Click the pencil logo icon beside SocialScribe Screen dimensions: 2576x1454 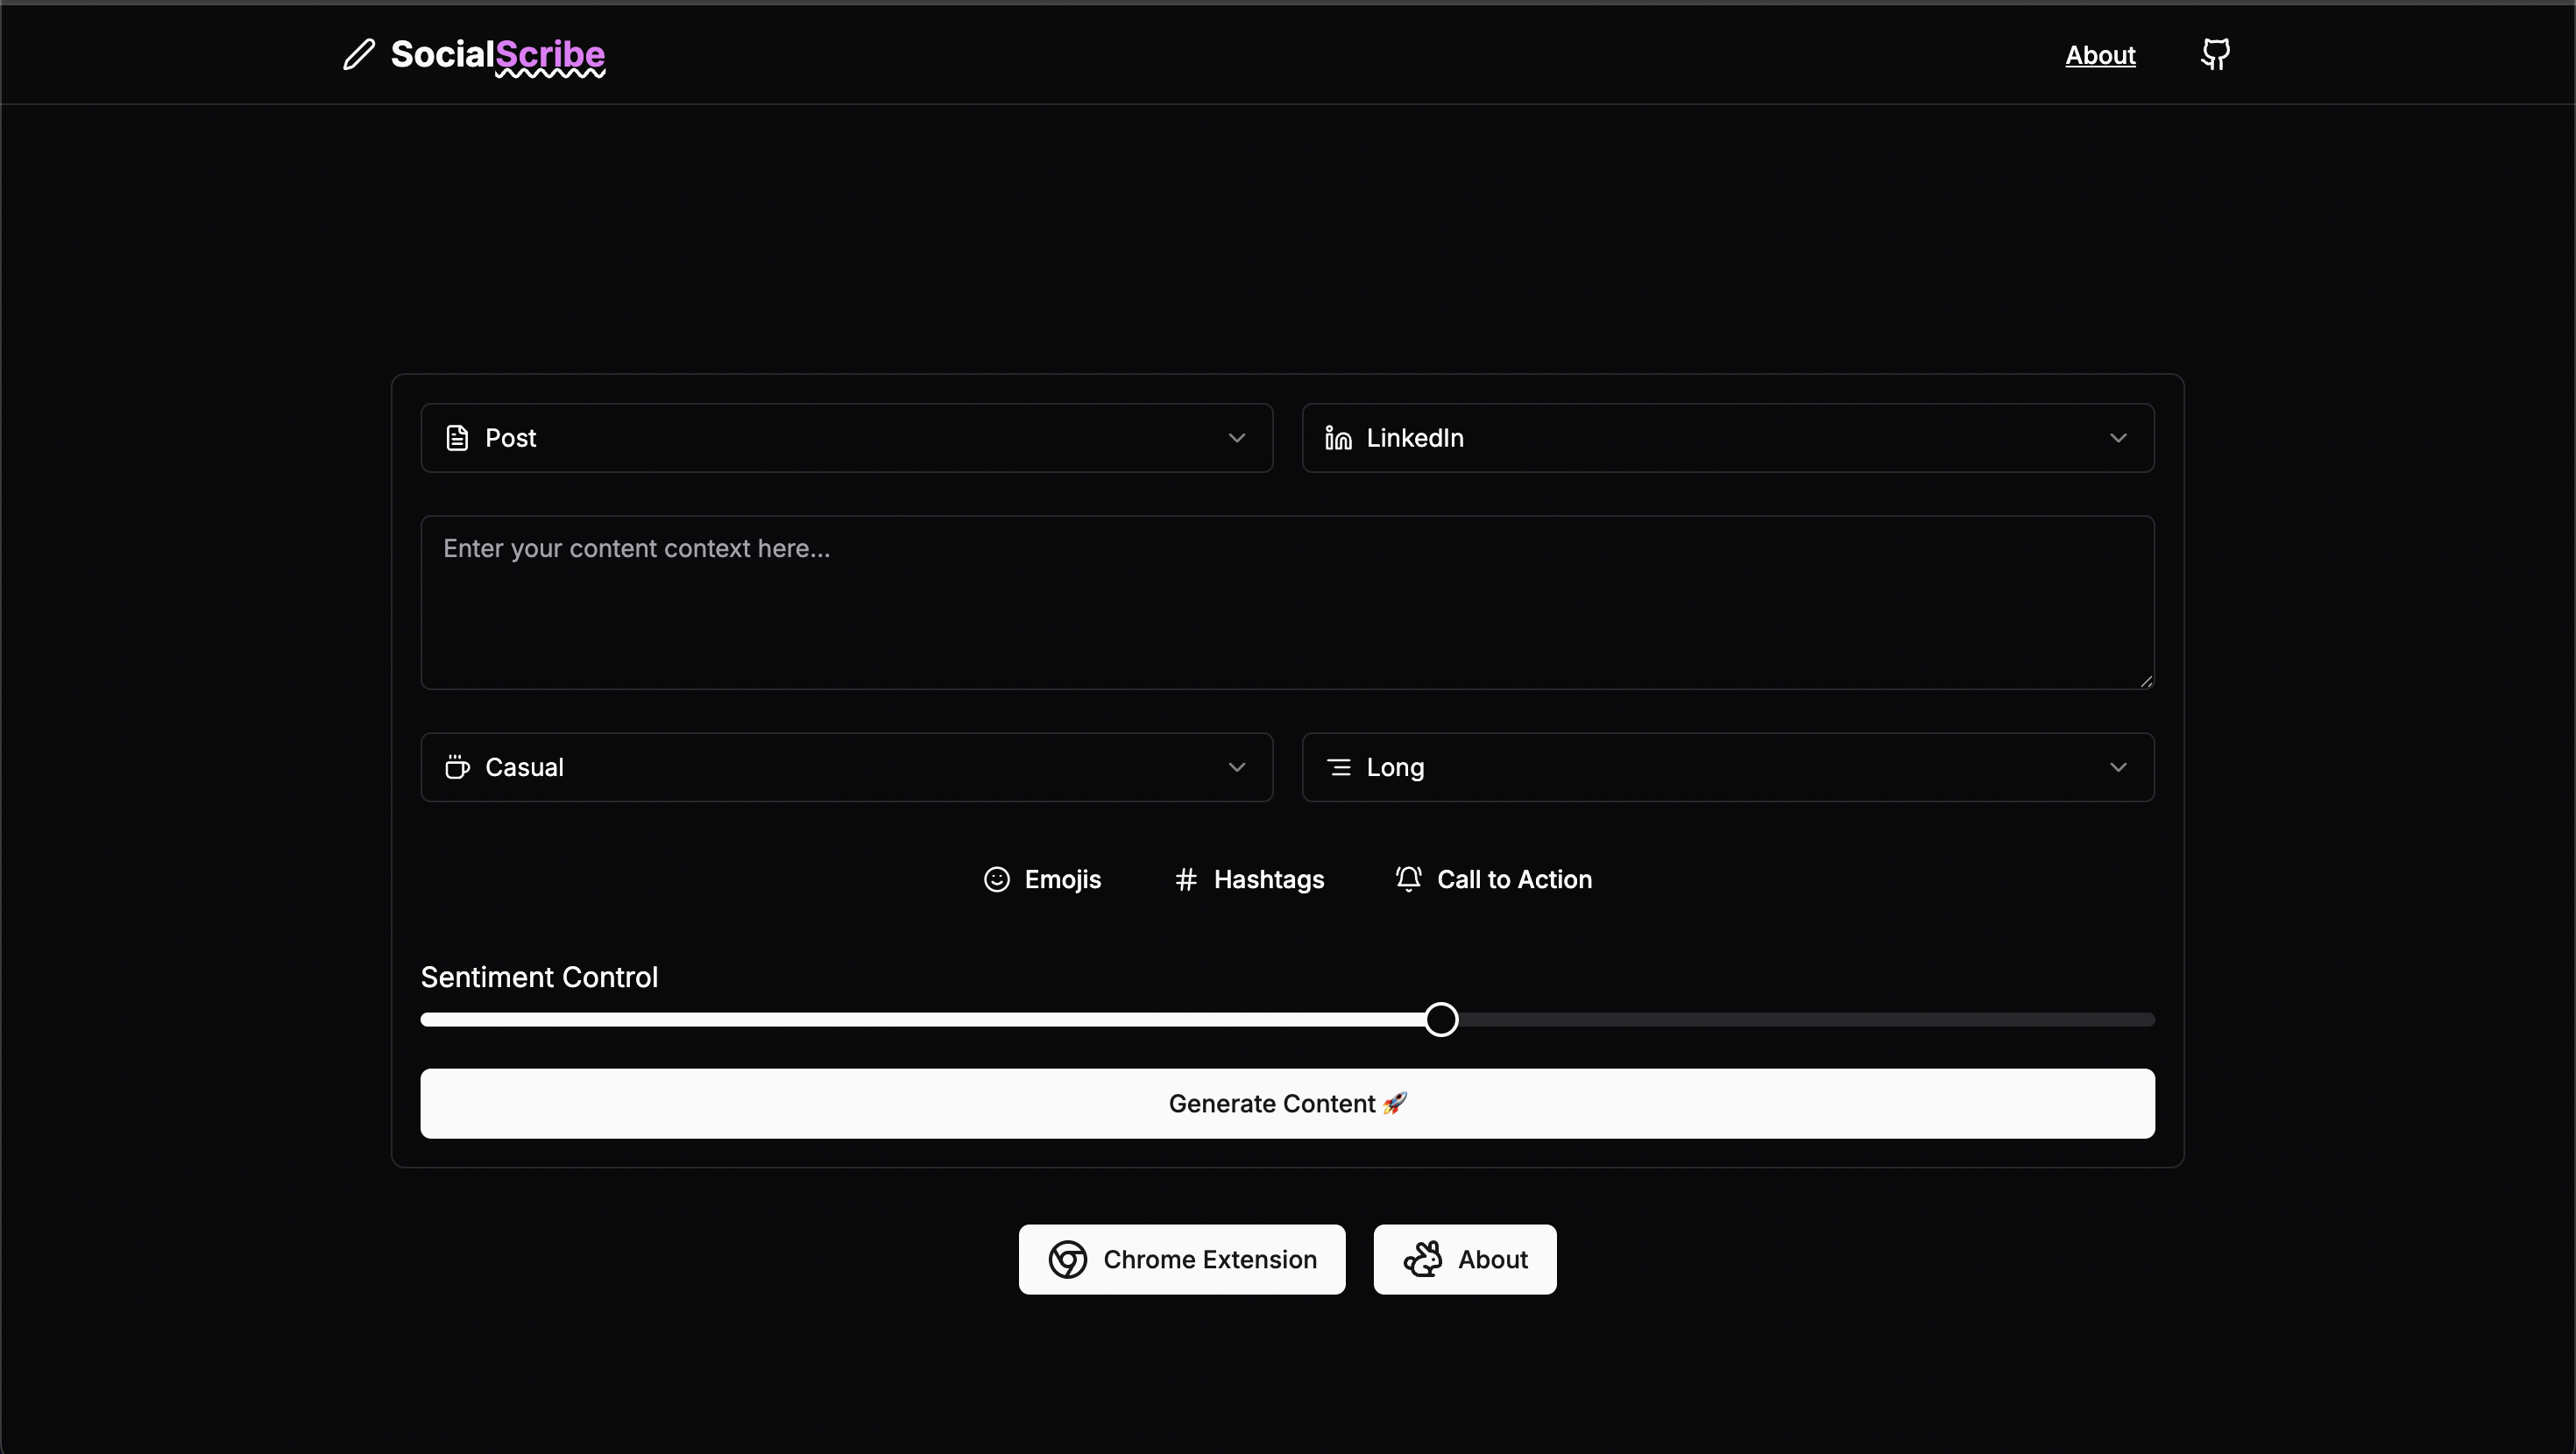[x=359, y=54]
